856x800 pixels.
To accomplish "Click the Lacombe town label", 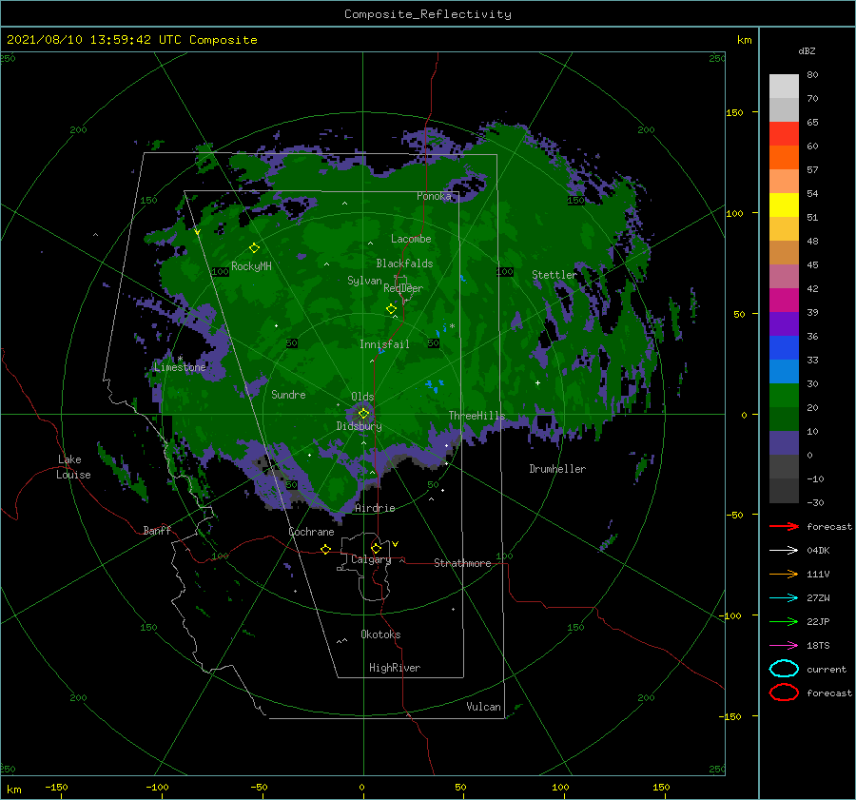I will tap(411, 239).
